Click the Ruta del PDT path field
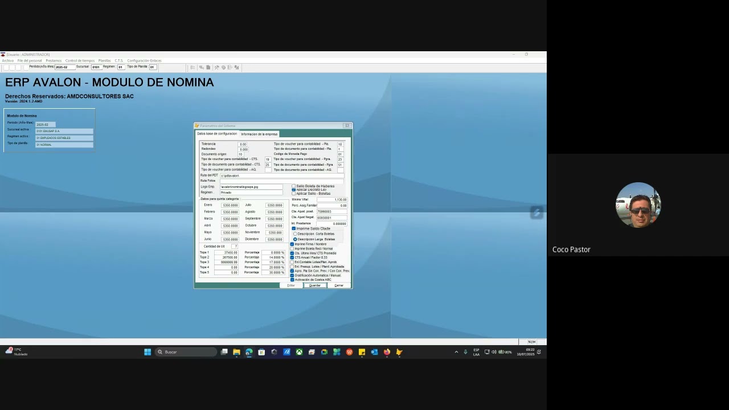Screen dimensions: 729x410 (282, 175)
